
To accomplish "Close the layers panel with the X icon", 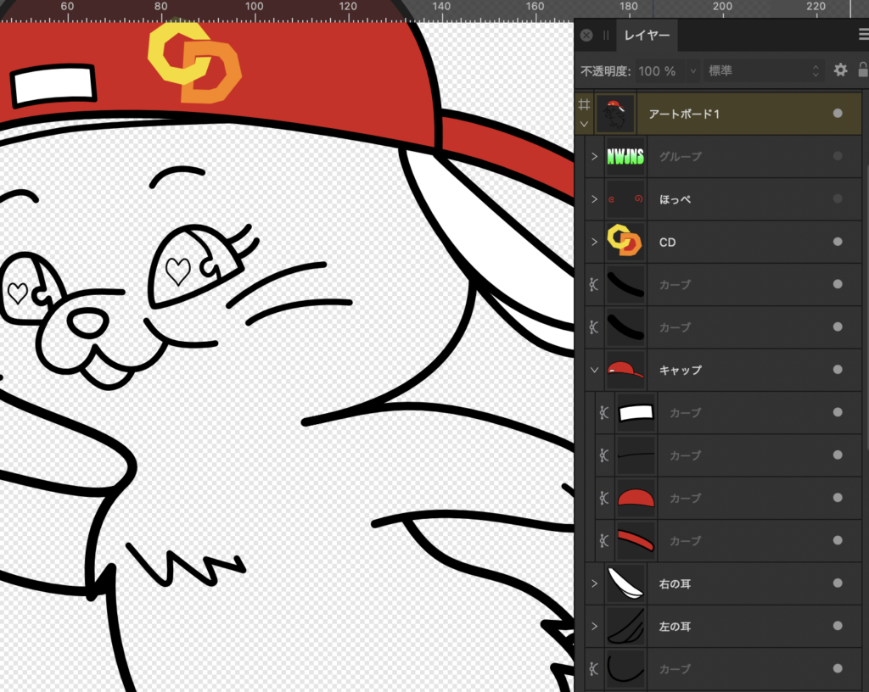I will click(586, 36).
